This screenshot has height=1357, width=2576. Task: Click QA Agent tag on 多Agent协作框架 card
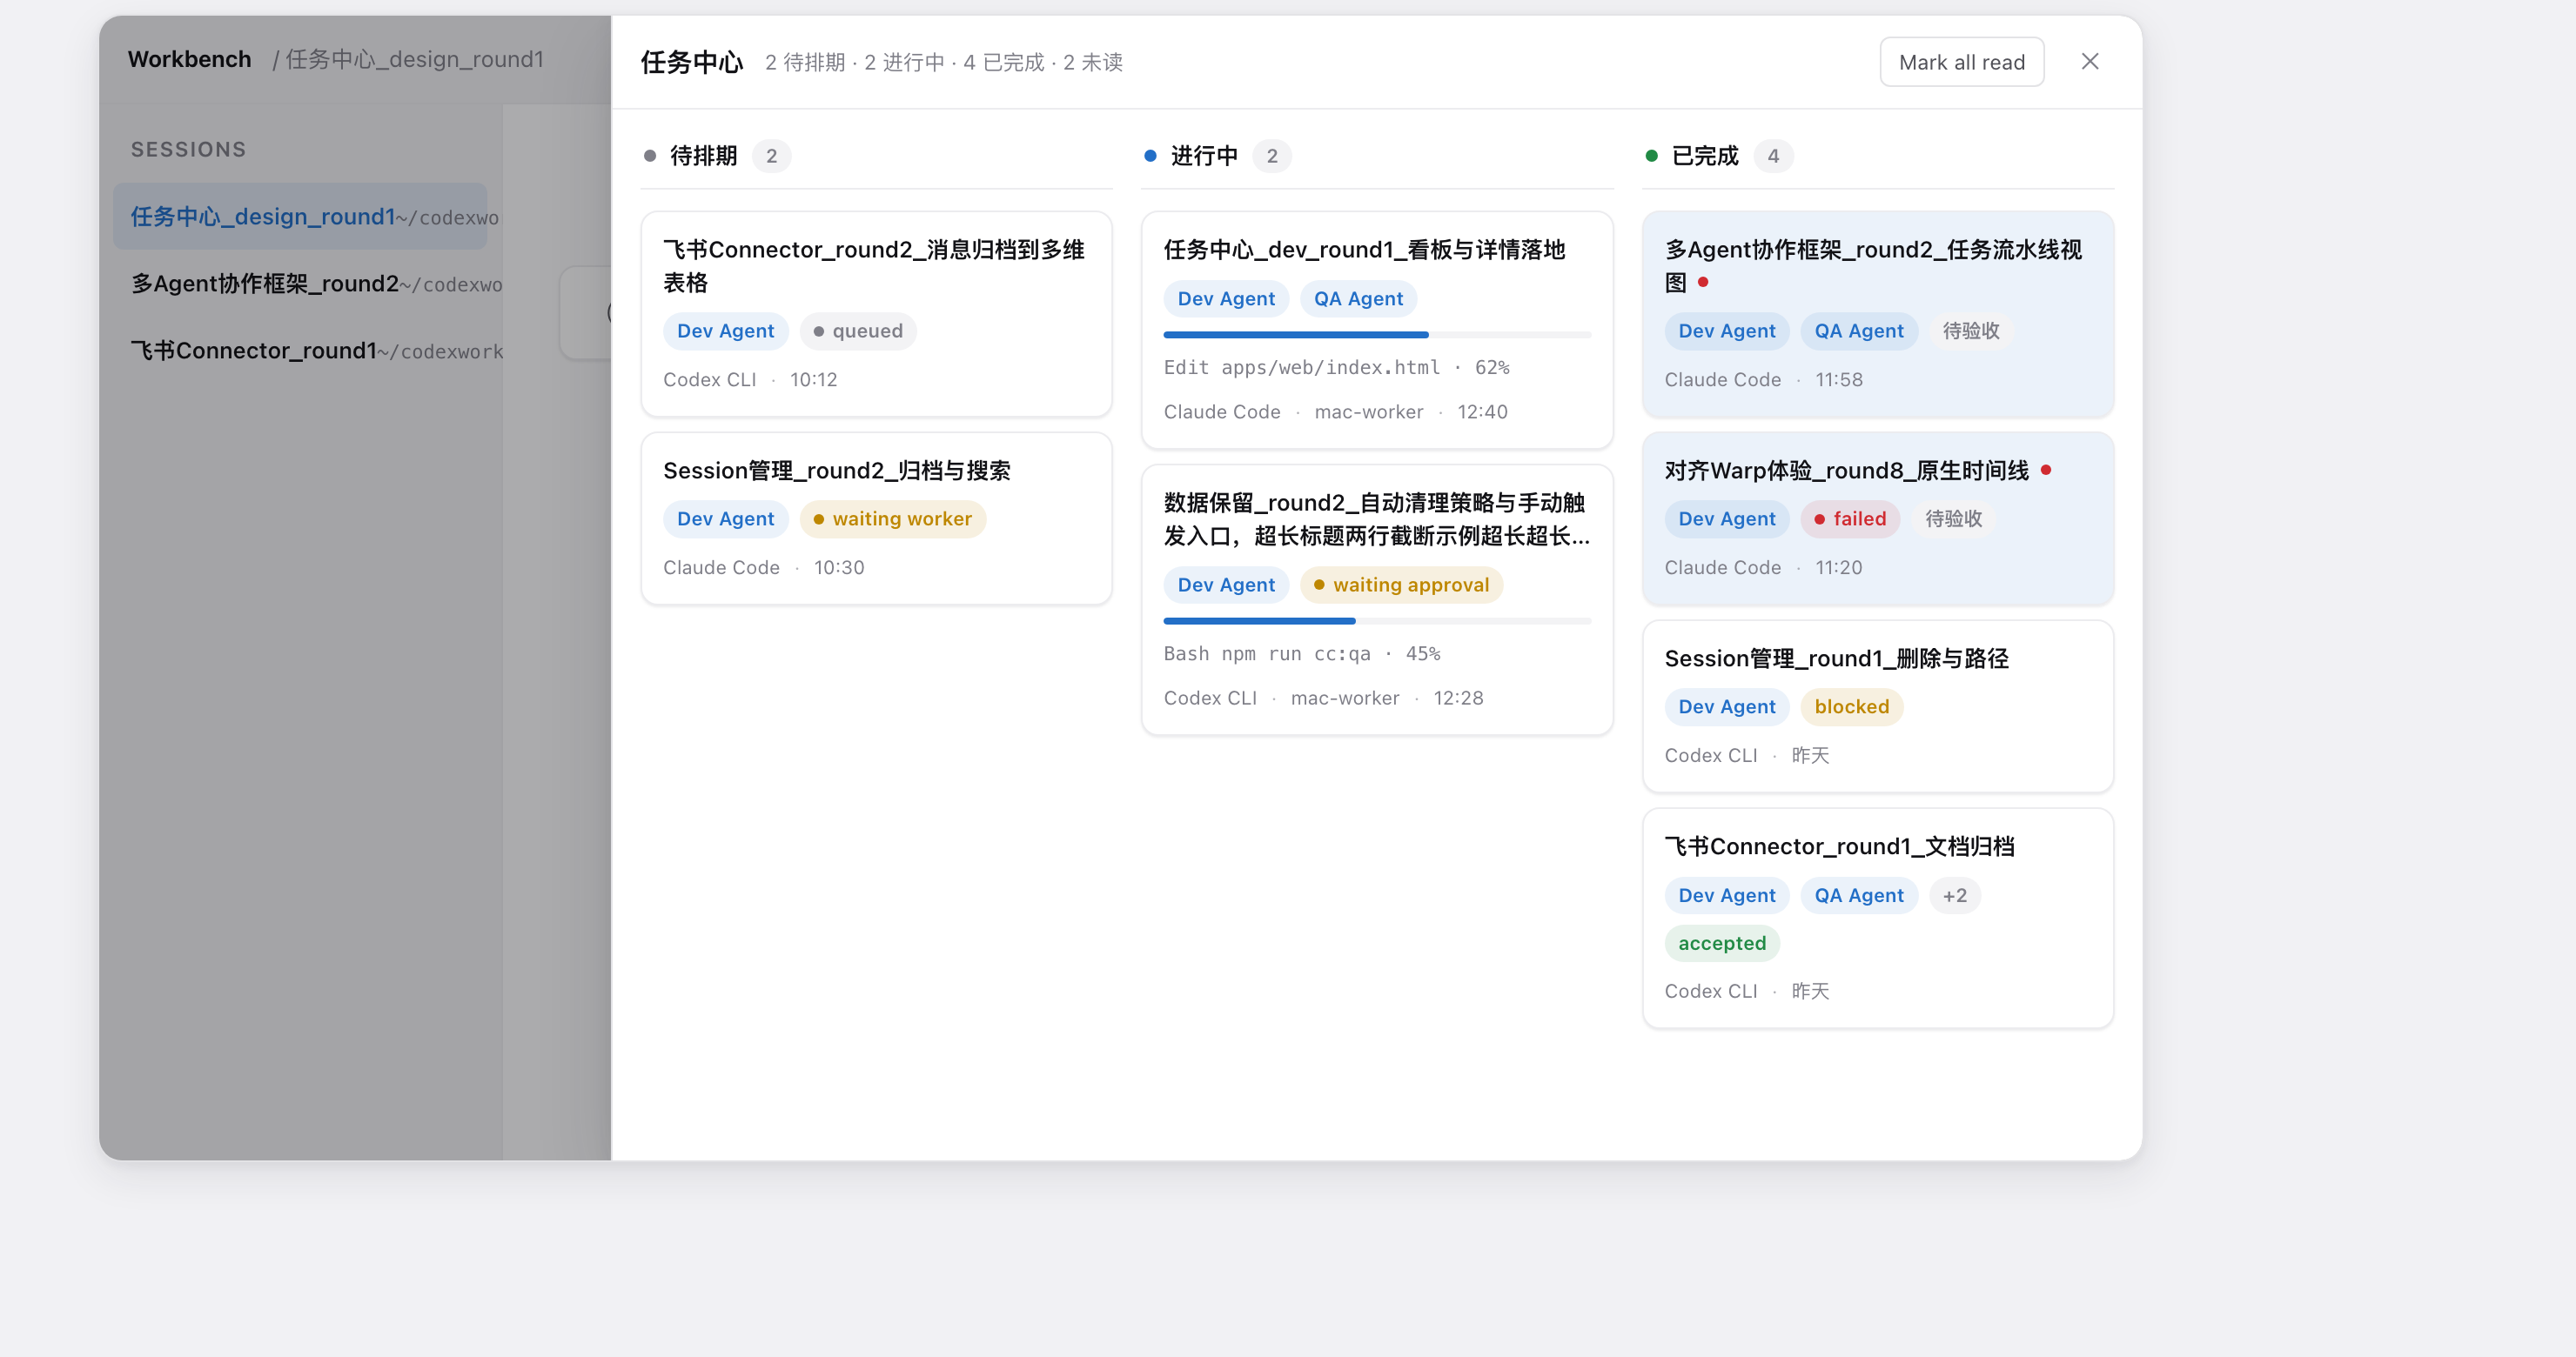click(x=1858, y=331)
